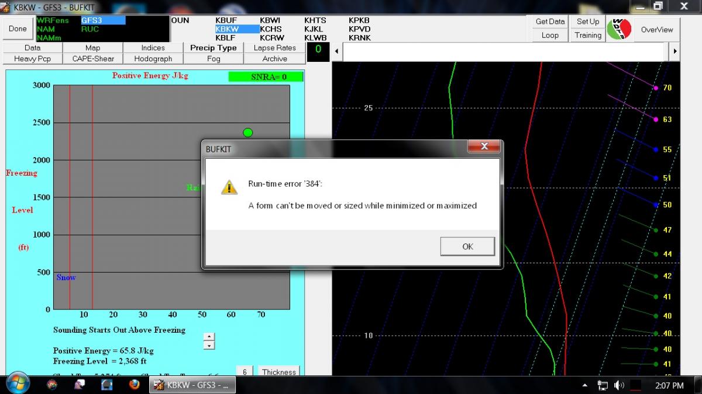Click the Loop button

click(x=550, y=35)
